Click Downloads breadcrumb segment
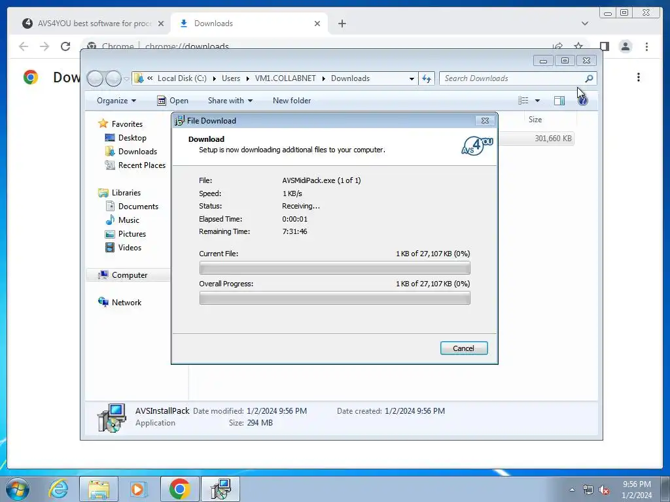Viewport: 670px width, 502px height. tap(351, 78)
